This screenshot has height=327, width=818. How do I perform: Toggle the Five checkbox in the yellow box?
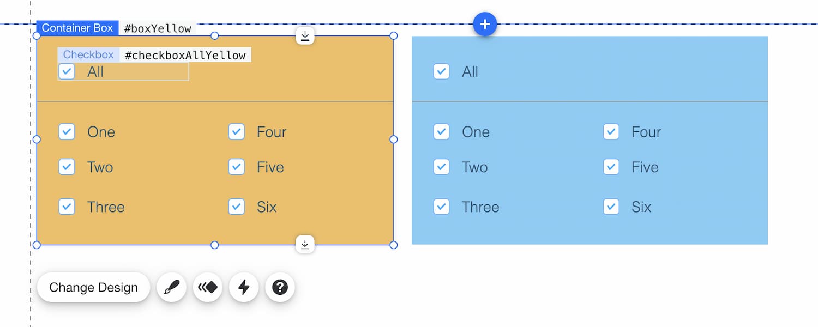236,167
